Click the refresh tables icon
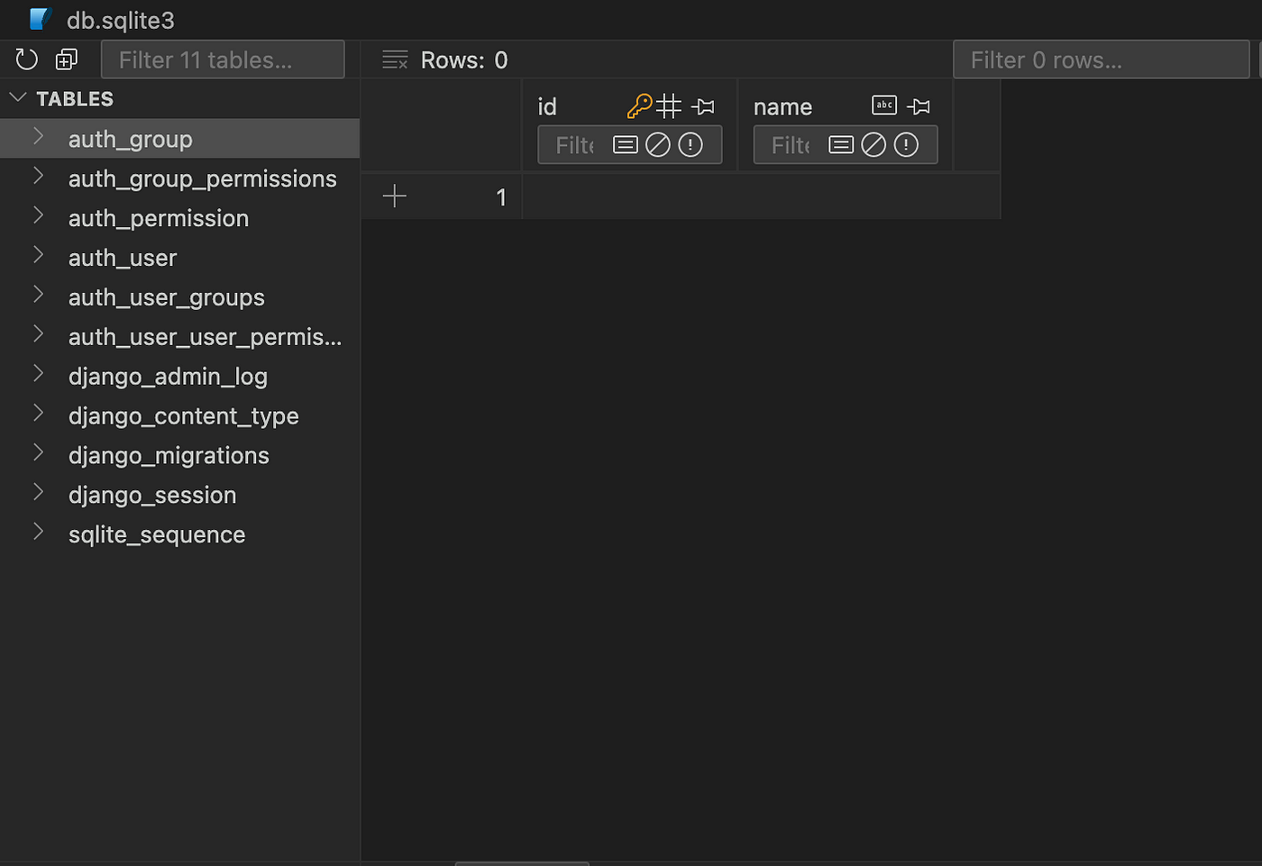Viewport: 1262px width, 866px height. tap(27, 59)
